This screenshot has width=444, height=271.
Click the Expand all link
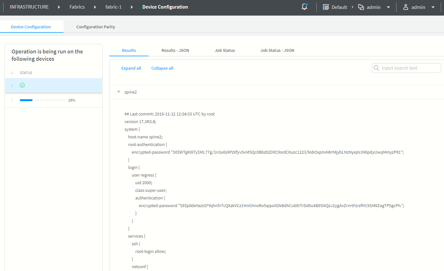[131, 68]
